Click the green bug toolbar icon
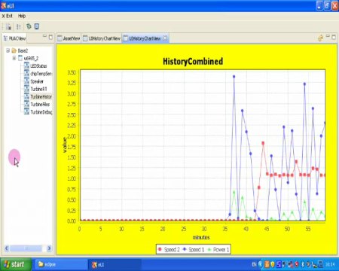This screenshot has height=271, width=339. (x=29, y=26)
